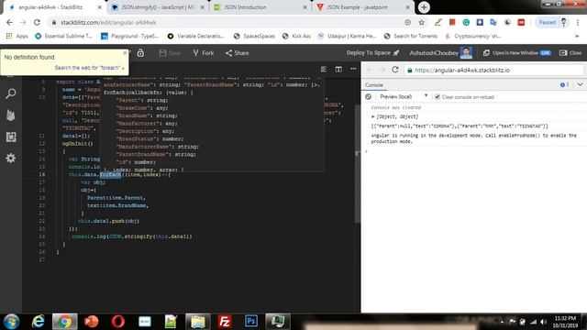Close the JSON Introduction tab
Viewport: 587px width, 330px height.
(305, 7)
